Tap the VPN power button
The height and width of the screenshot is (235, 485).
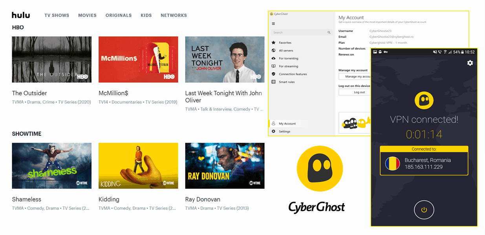[424, 210]
